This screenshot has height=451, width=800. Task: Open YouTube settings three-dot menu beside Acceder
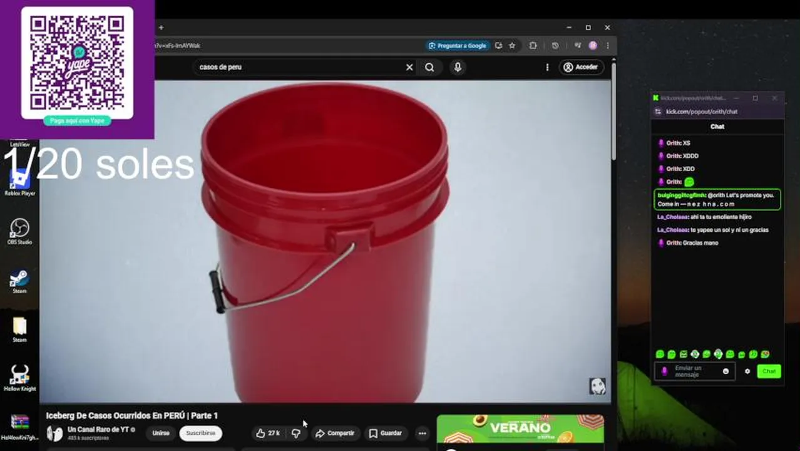547,67
